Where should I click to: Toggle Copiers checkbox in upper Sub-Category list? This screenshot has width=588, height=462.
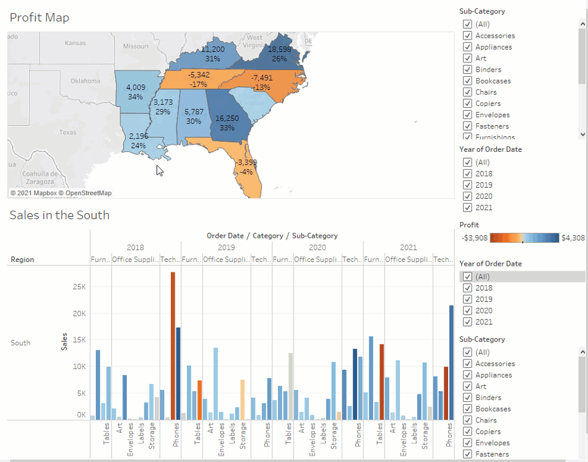coord(468,103)
